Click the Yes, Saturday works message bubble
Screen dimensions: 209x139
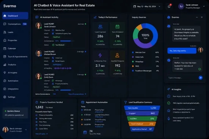click(182, 51)
